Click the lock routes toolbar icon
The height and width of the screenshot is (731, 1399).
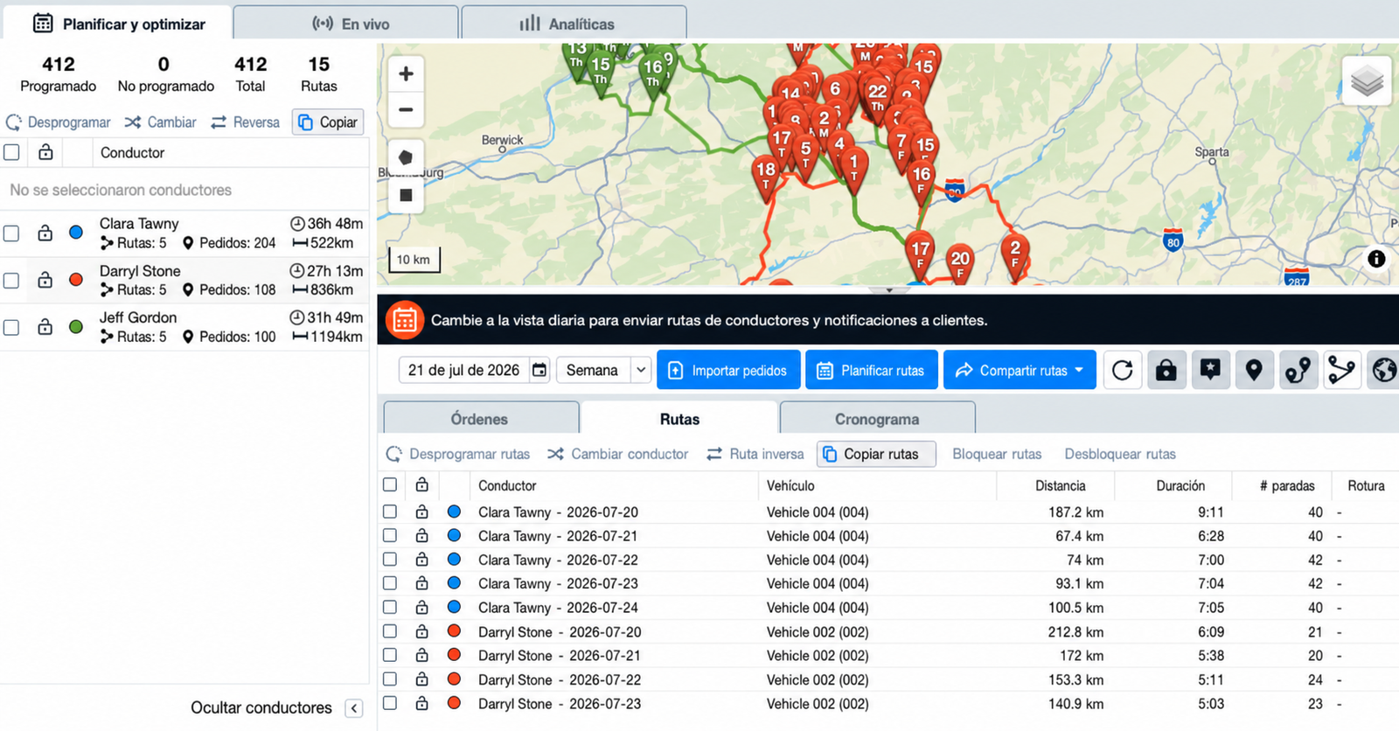tap(1166, 371)
